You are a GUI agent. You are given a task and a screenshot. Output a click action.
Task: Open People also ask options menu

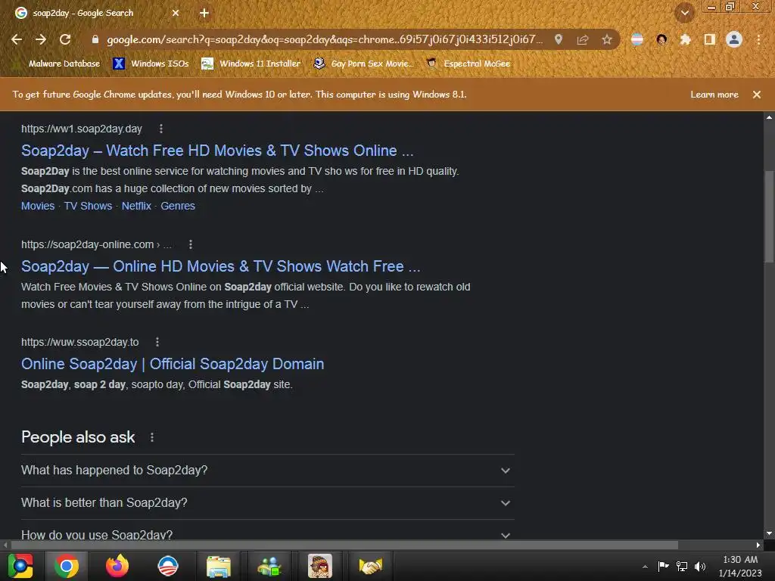[x=152, y=437]
